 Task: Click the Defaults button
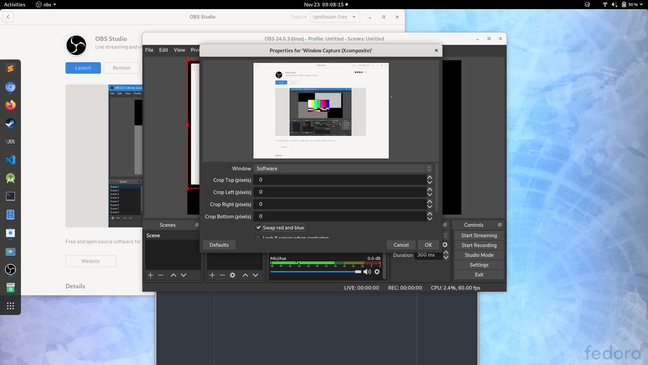pyautogui.click(x=219, y=245)
